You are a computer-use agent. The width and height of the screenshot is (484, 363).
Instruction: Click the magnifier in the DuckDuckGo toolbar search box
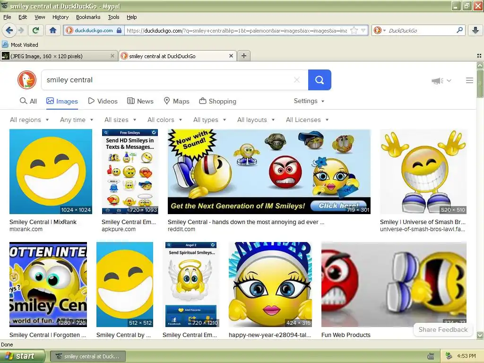[459, 30]
